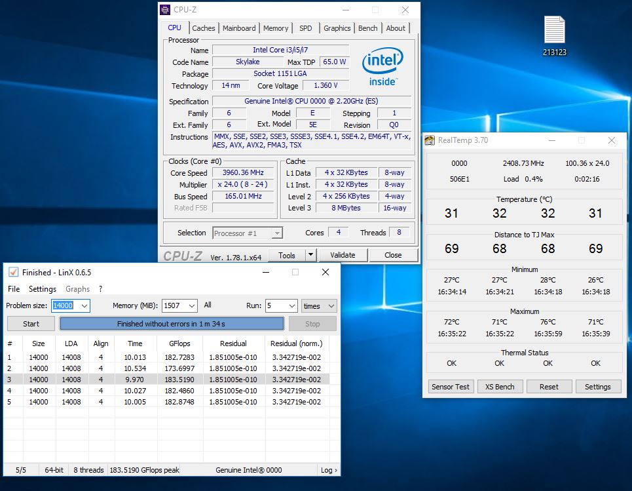Select row 4 with 182.4860 GFlops
632x491 pixels.
pos(166,391)
